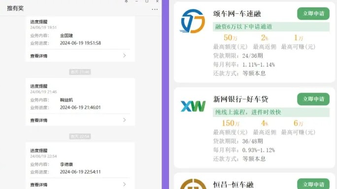Open the three-dot more options menu
This screenshot has height=189, width=337.
(155, 9)
